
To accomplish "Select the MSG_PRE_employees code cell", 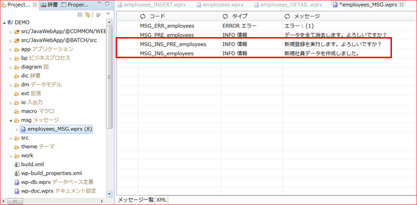I will [x=179, y=35].
